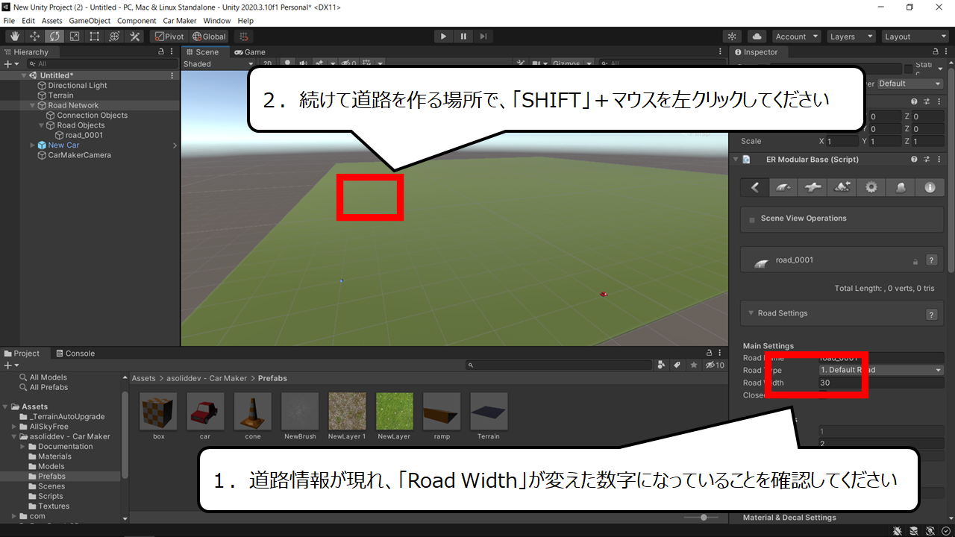Open the Scripts folder in Project
This screenshot has height=537, width=955.
51,496
